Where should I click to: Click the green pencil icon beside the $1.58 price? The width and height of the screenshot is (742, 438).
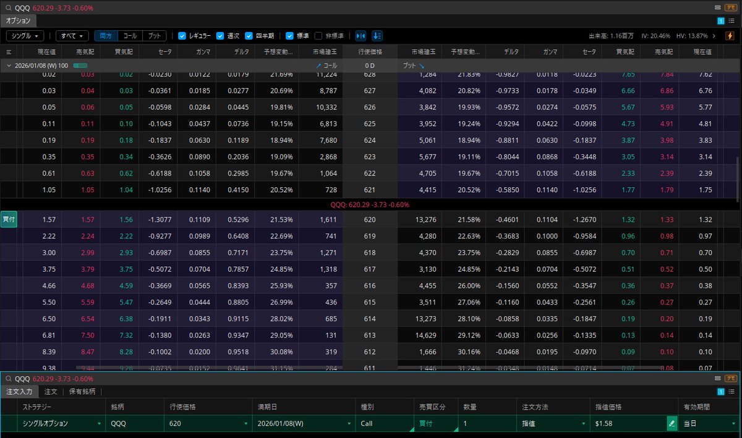coord(672,424)
